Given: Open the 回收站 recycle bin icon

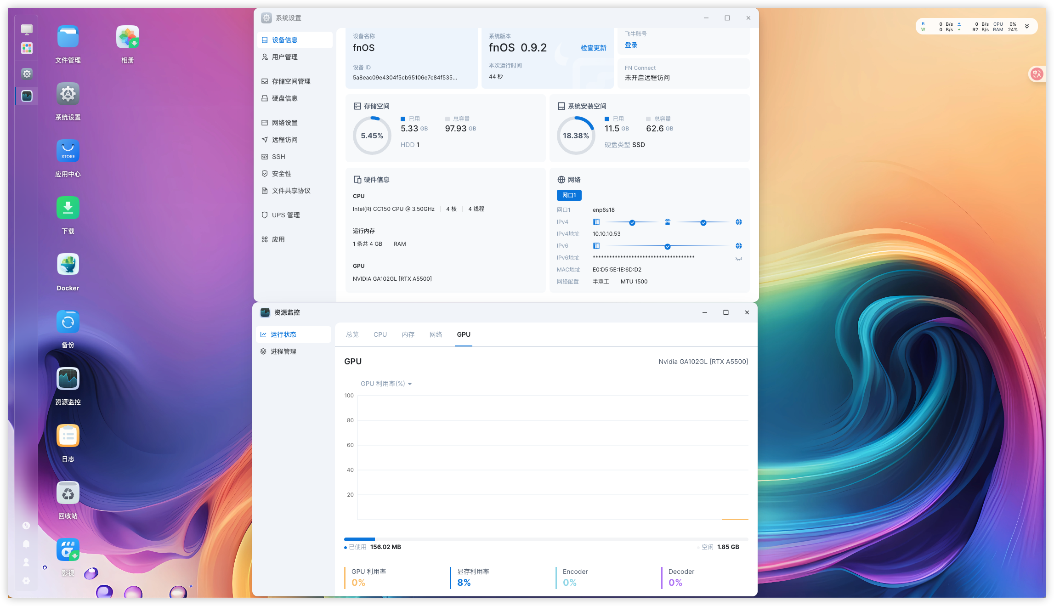Looking at the screenshot, I should click(x=68, y=493).
